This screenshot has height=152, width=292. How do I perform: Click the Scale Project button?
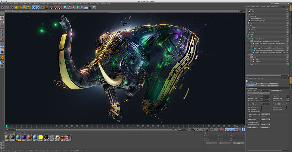258,93
